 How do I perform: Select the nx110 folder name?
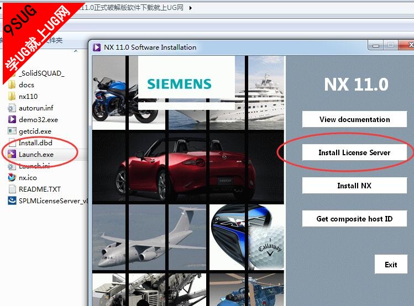point(28,96)
